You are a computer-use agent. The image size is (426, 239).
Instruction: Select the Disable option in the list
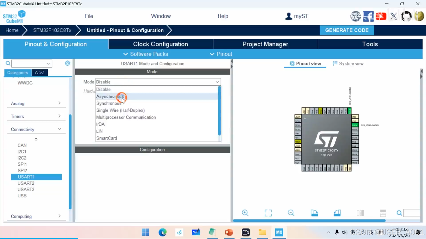[x=157, y=89]
